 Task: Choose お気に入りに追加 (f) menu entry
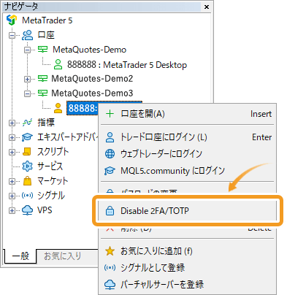click(188, 251)
